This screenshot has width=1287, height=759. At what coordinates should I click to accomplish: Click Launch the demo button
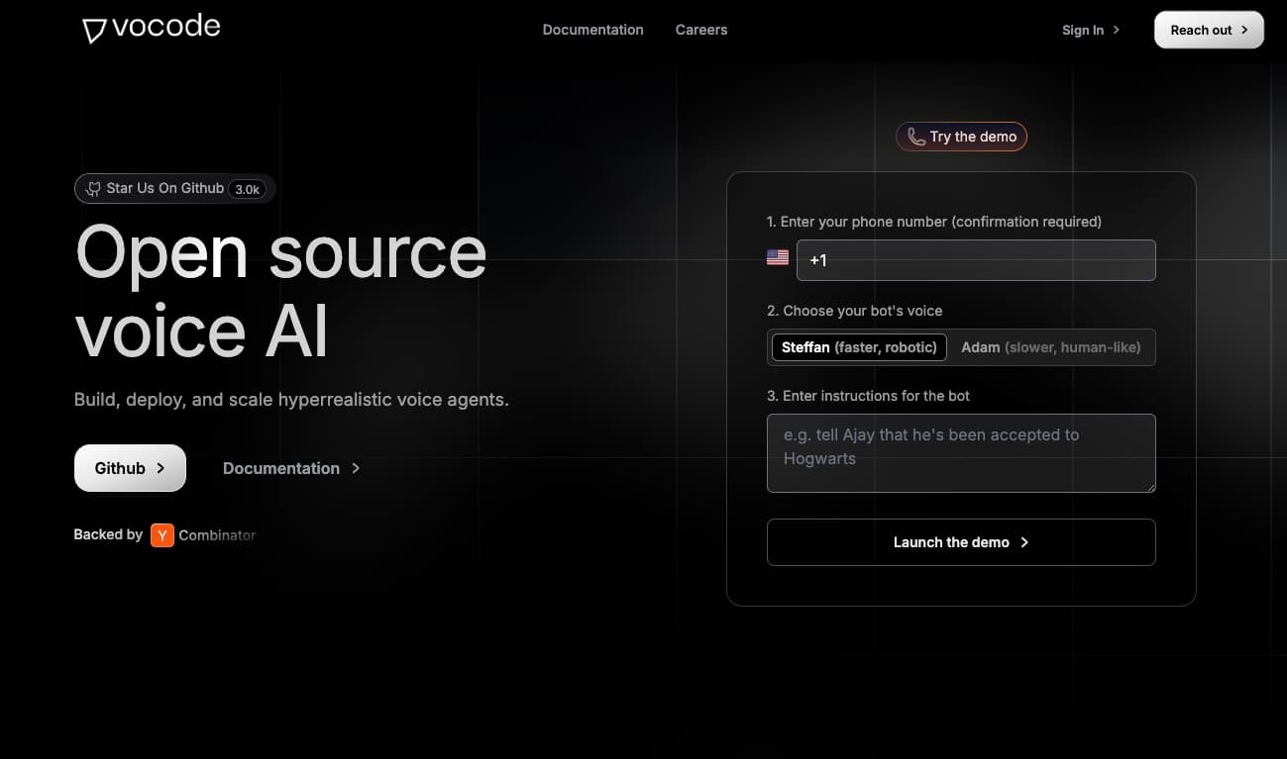coord(961,542)
